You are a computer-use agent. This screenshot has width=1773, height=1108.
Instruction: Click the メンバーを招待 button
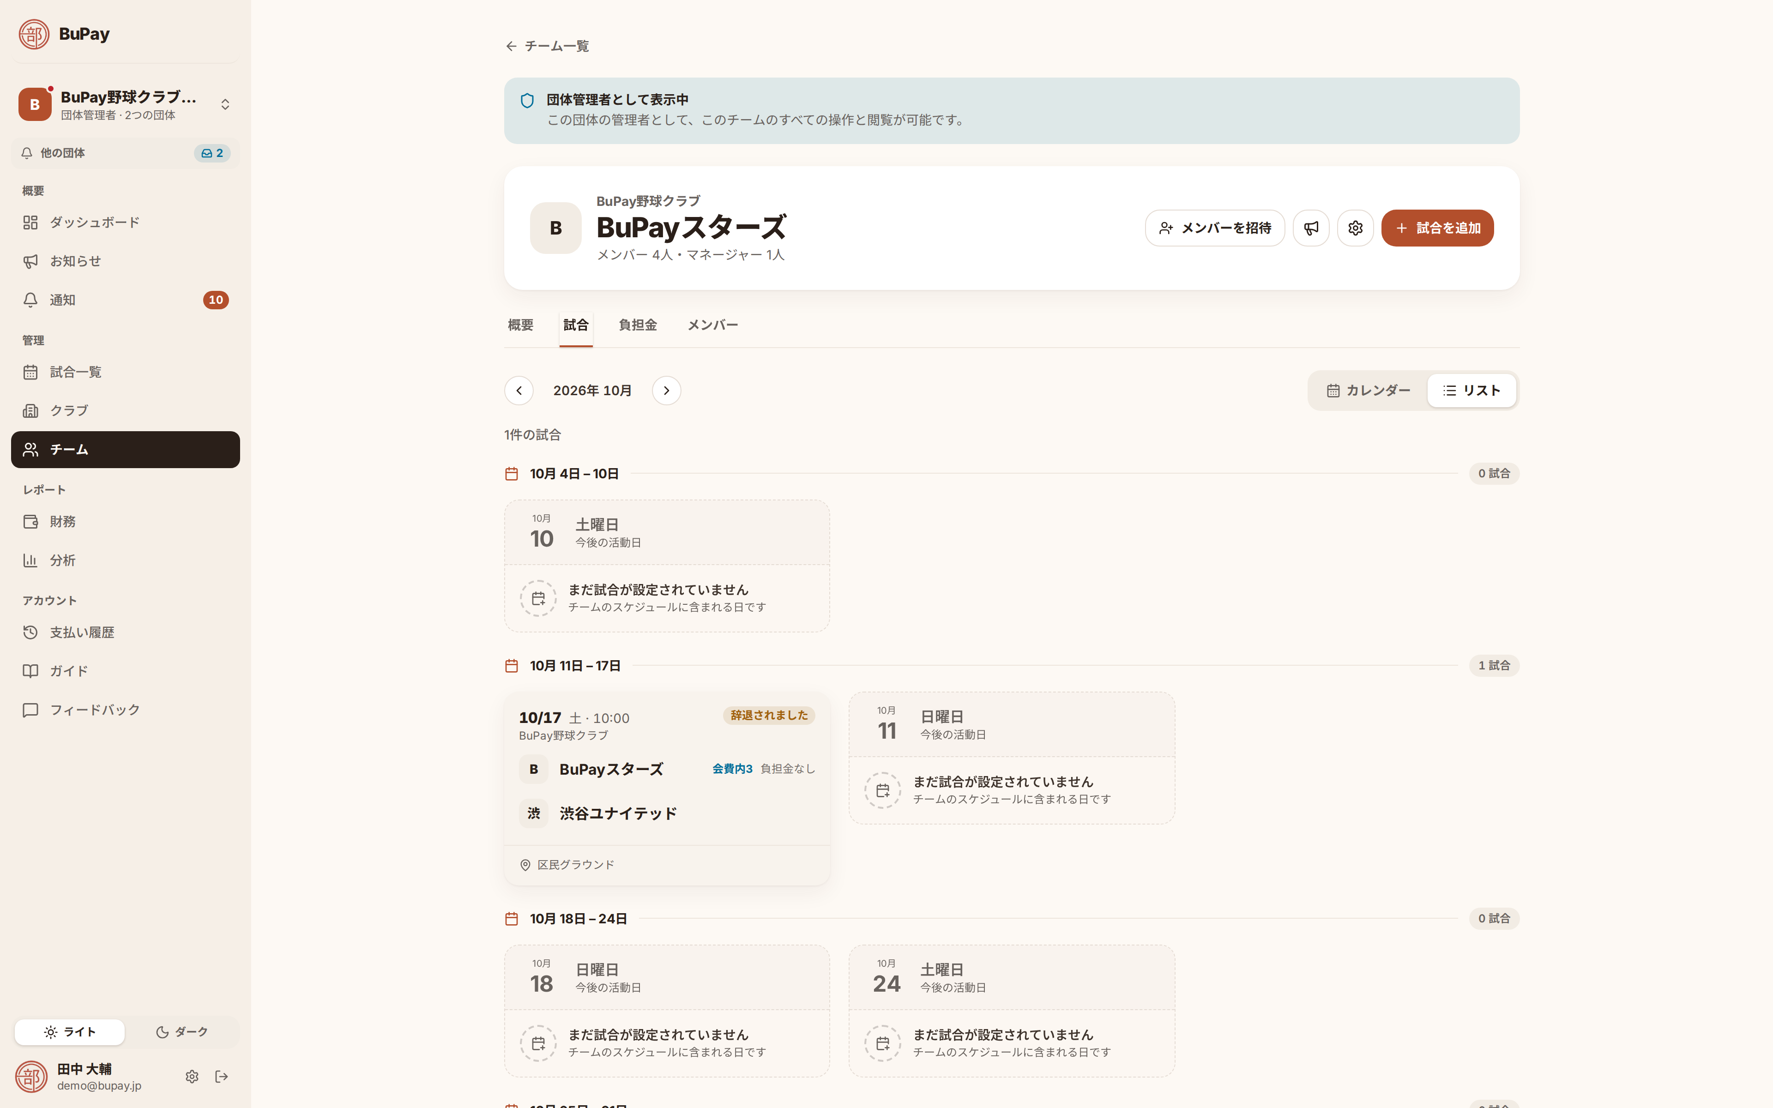[x=1215, y=228]
